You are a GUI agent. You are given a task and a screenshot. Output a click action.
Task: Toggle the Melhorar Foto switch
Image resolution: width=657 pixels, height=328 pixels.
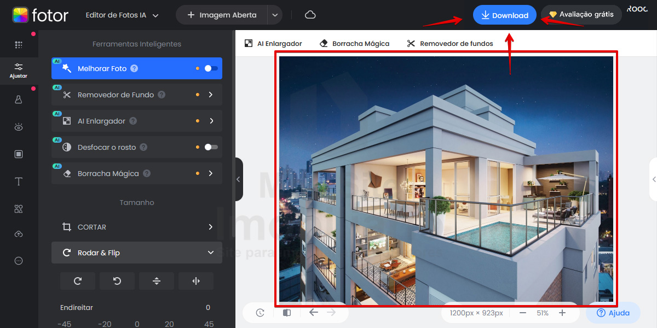coord(211,68)
